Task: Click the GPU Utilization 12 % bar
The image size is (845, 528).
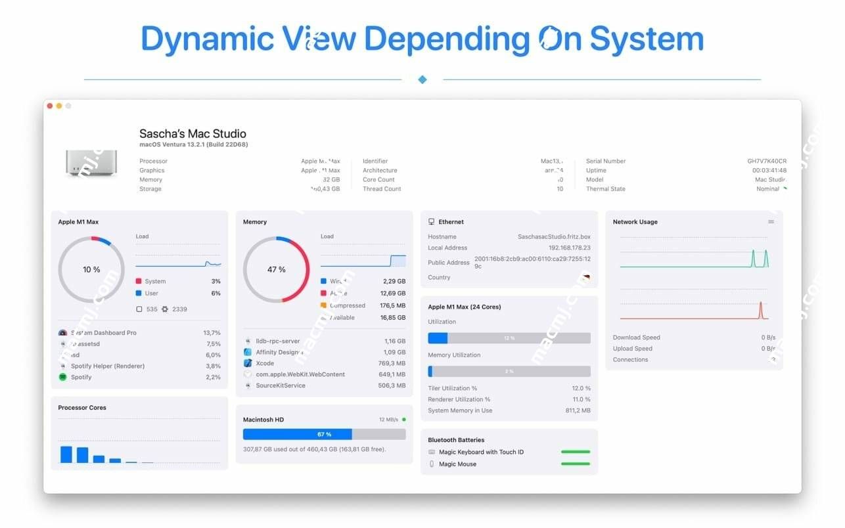Action: point(509,338)
